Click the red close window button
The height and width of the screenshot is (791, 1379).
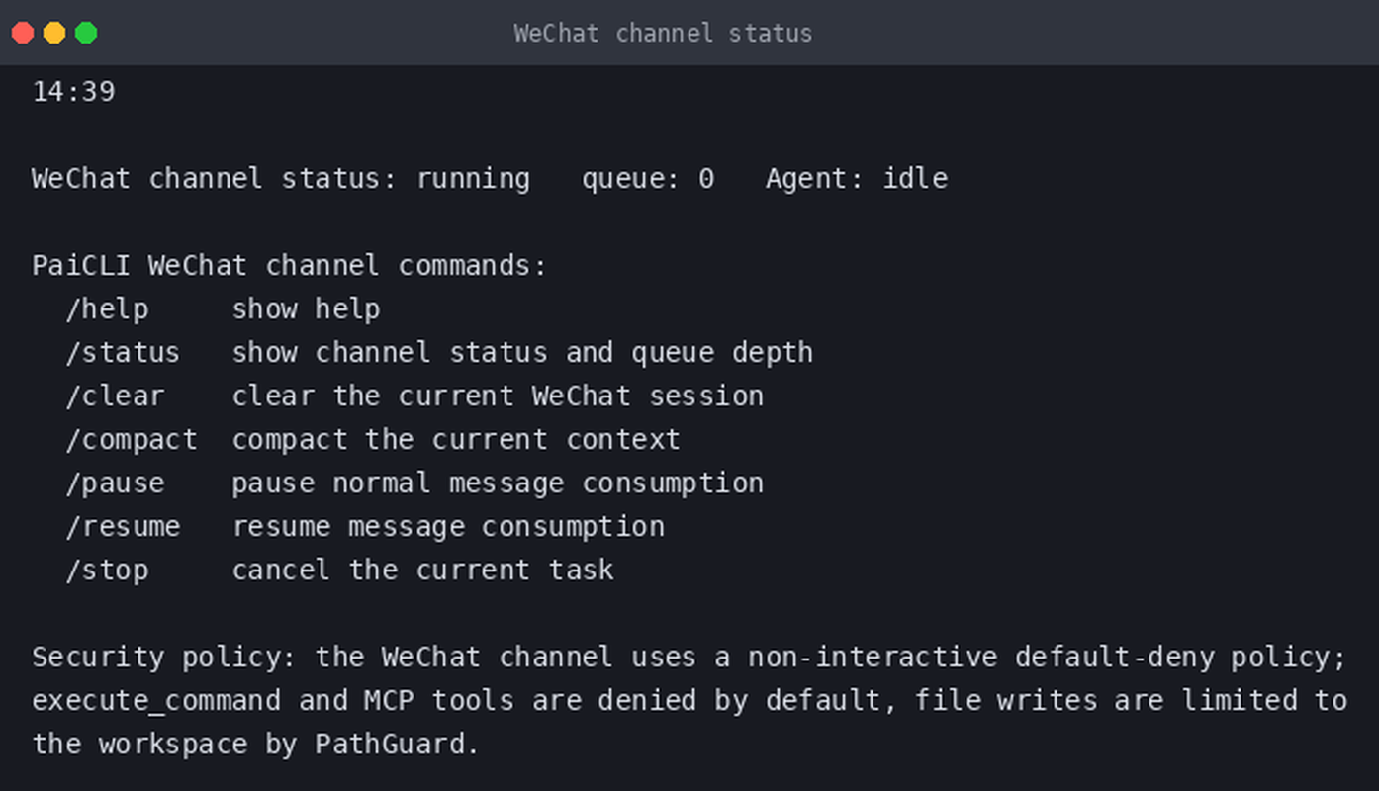tap(23, 33)
